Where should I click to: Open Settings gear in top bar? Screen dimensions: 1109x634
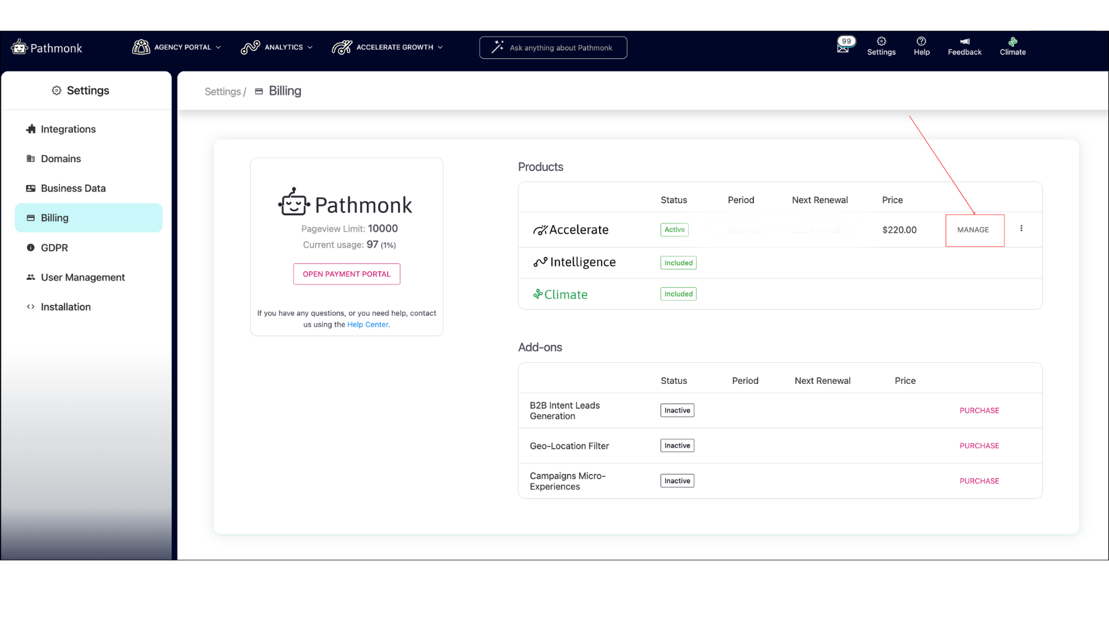point(881,46)
